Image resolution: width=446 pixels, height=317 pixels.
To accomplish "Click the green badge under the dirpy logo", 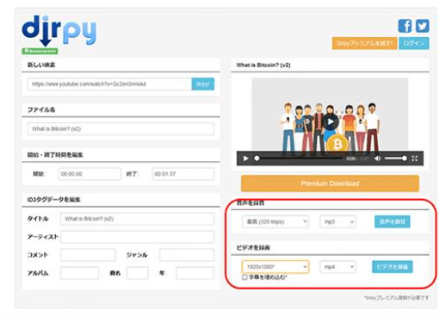I will point(40,51).
